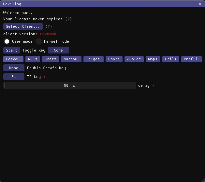This screenshot has width=205, height=182.
Task: Open the Stats tab
Action: pos(50,59)
